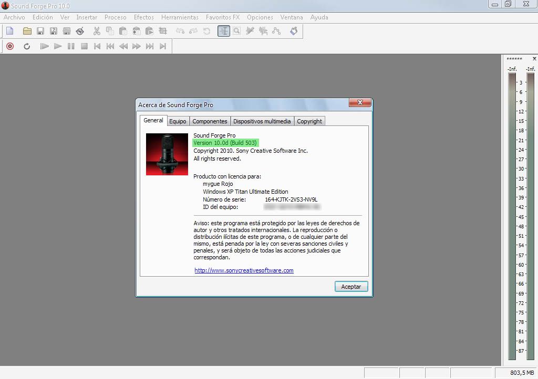The height and width of the screenshot is (379, 538).
Task: Click the Go to End transport button
Action: click(x=163, y=46)
